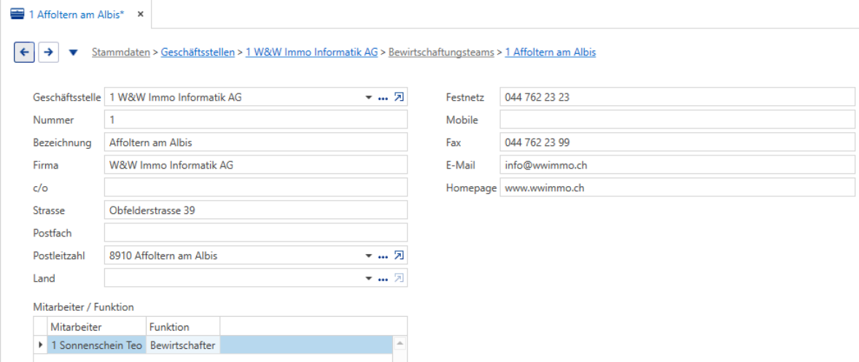Image resolution: width=859 pixels, height=362 pixels.
Task: Click the Geschäftsstelle combo box text
Action: tap(175, 98)
